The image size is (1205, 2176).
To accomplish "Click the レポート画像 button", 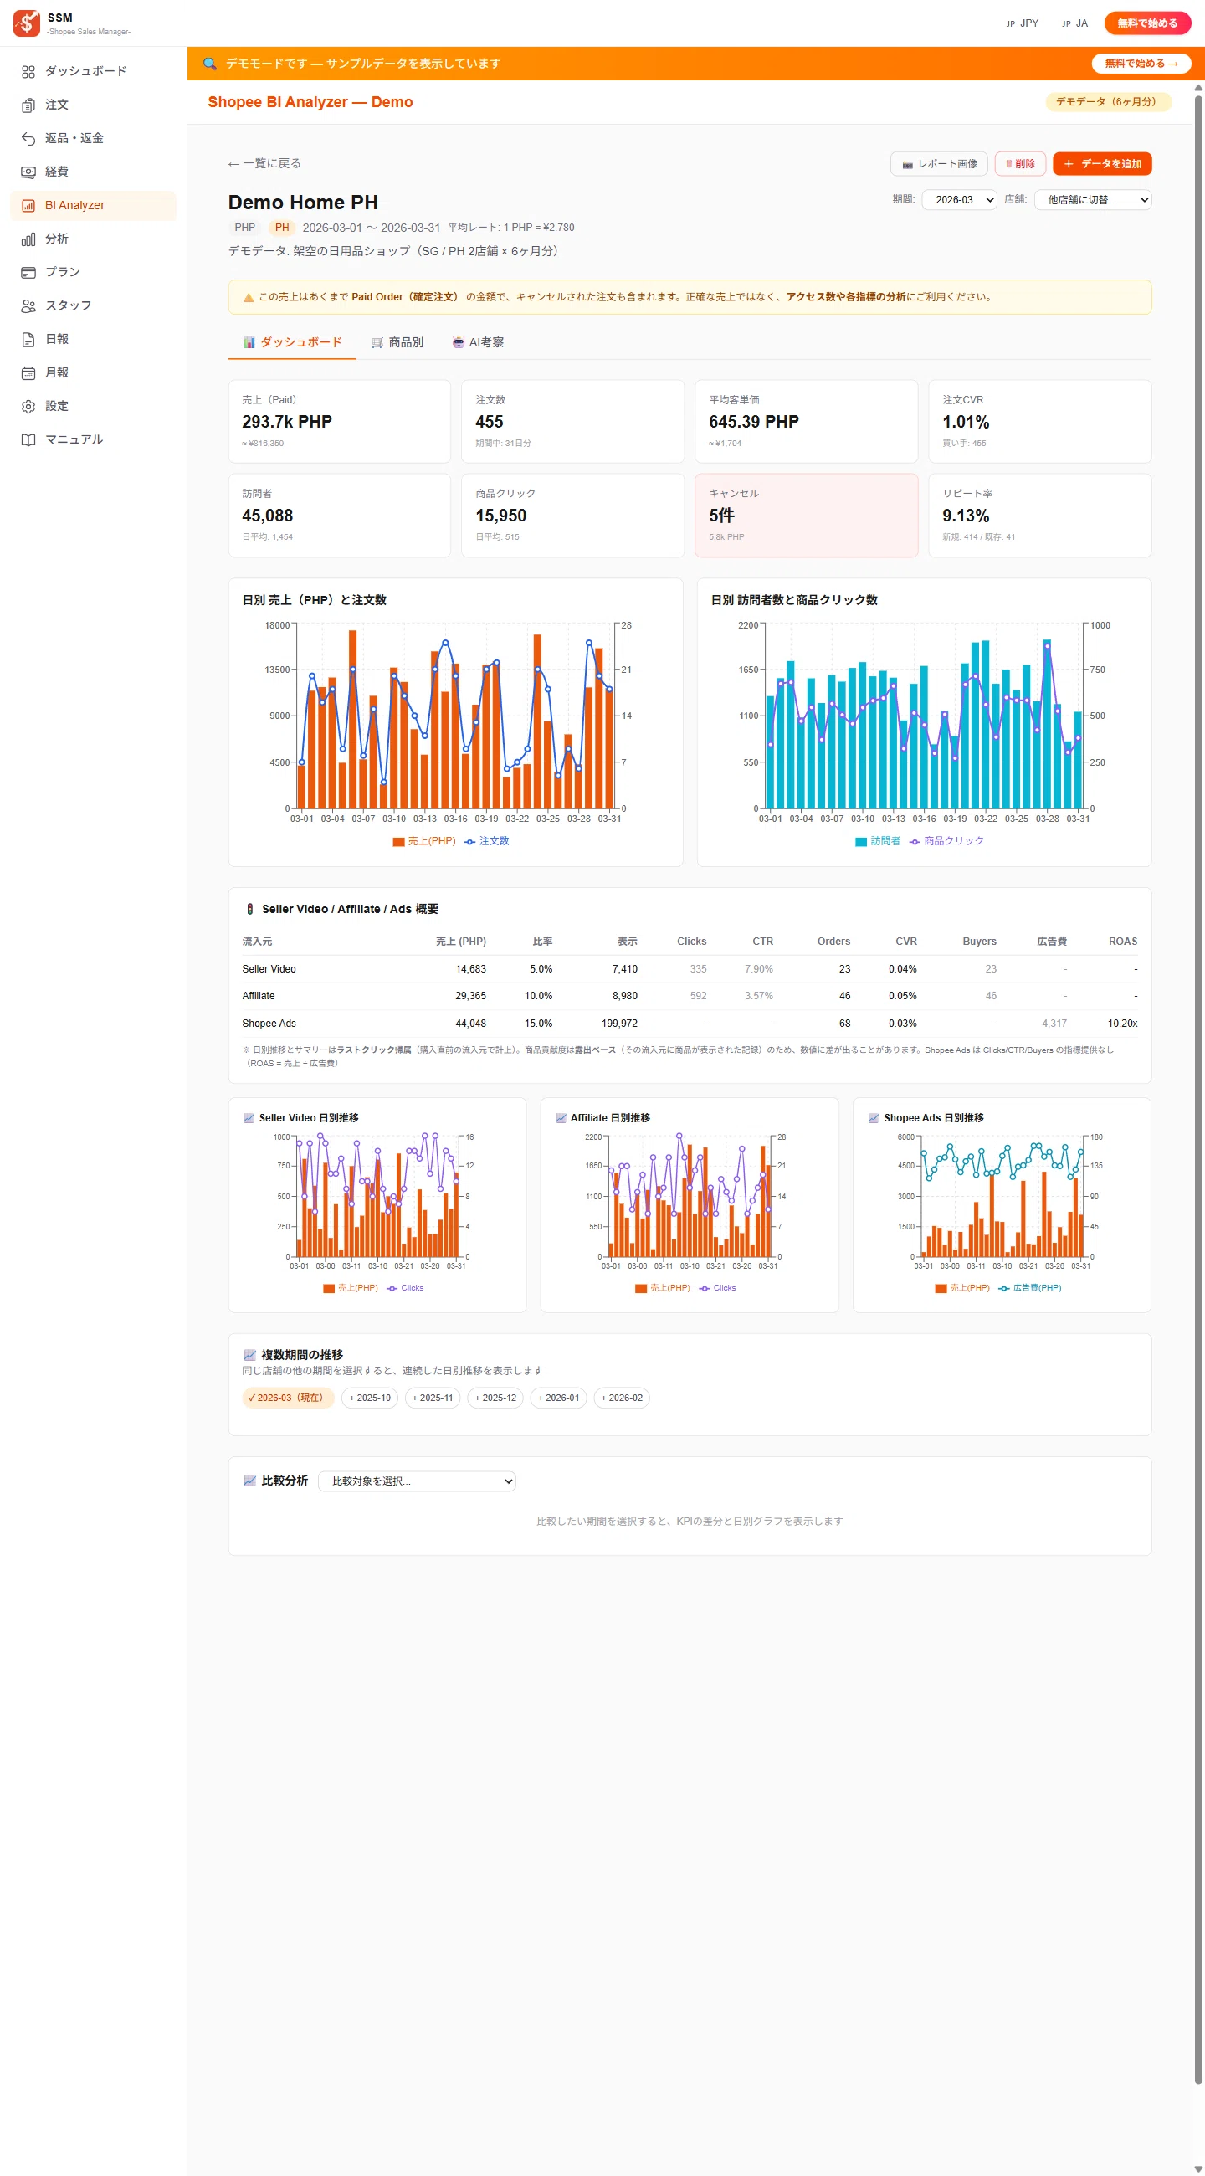I will point(939,164).
